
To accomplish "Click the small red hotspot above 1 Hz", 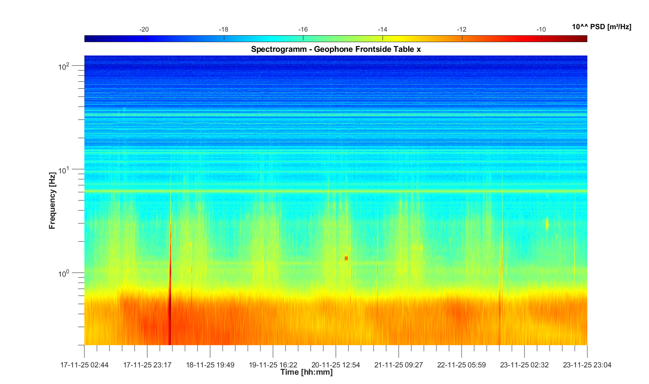I will coord(346,258).
